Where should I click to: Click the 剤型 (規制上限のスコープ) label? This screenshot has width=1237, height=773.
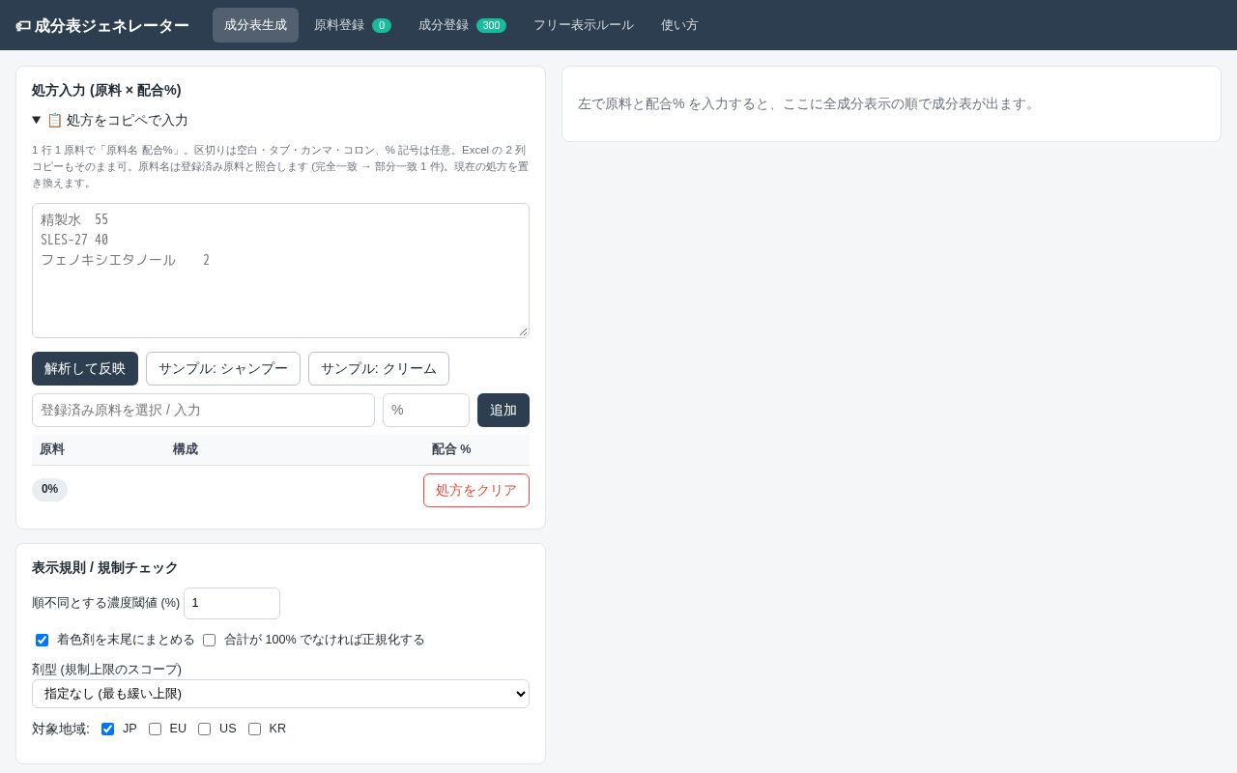pos(106,669)
